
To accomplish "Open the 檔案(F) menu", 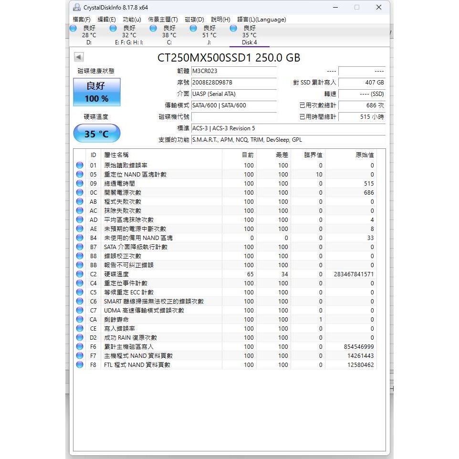I will coord(82,19).
